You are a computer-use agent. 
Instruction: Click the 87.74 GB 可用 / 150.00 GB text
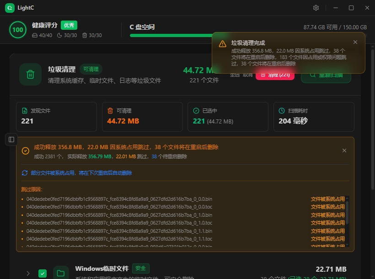pos(335,27)
